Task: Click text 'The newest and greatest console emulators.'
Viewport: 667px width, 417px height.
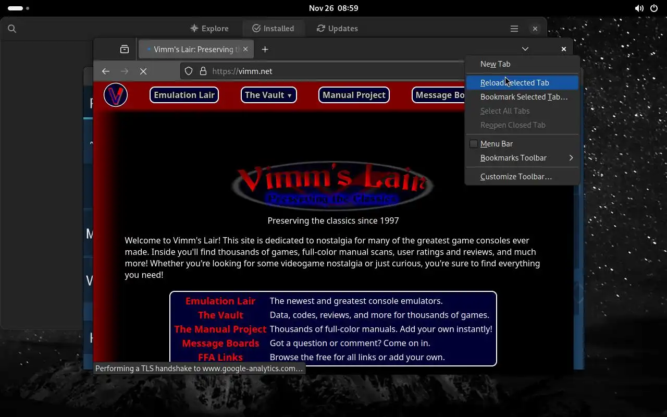Action: coord(356,301)
